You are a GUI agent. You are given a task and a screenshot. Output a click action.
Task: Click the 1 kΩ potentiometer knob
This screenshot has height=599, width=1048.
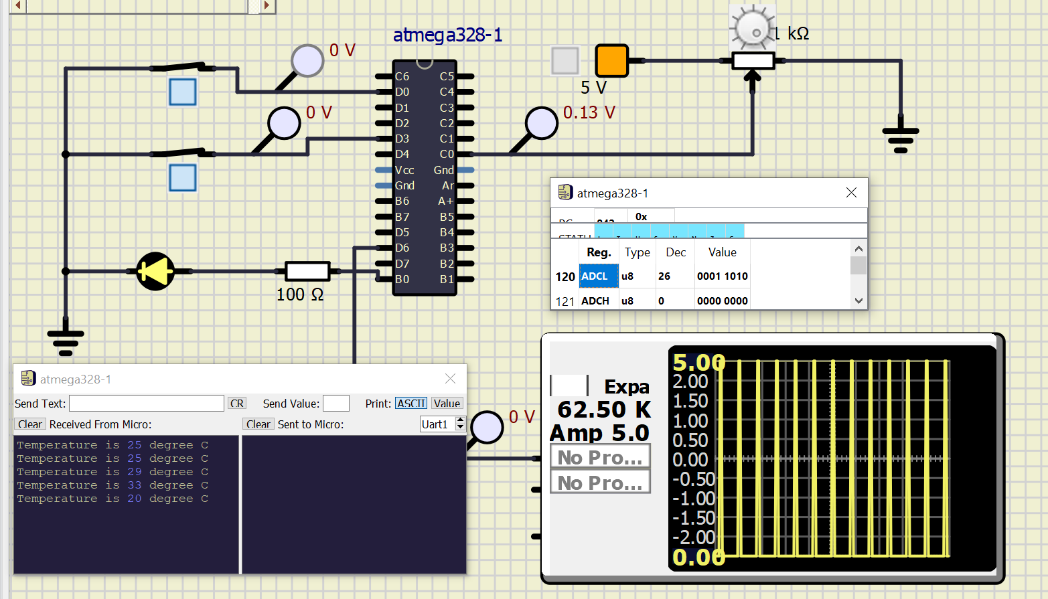point(752,25)
